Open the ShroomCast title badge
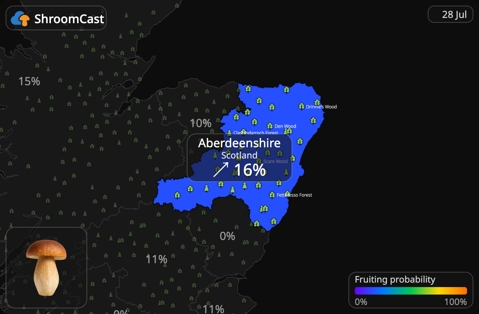 pos(56,18)
